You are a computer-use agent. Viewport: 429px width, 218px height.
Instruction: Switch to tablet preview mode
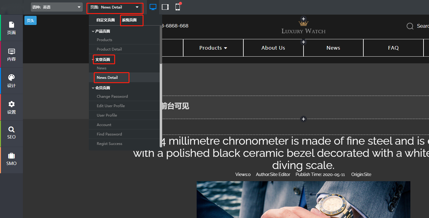[x=165, y=7]
